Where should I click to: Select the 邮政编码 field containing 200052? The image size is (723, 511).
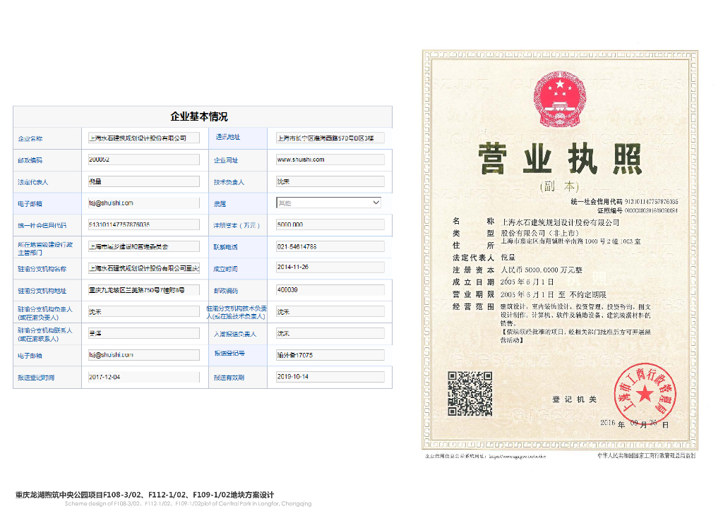(x=144, y=160)
